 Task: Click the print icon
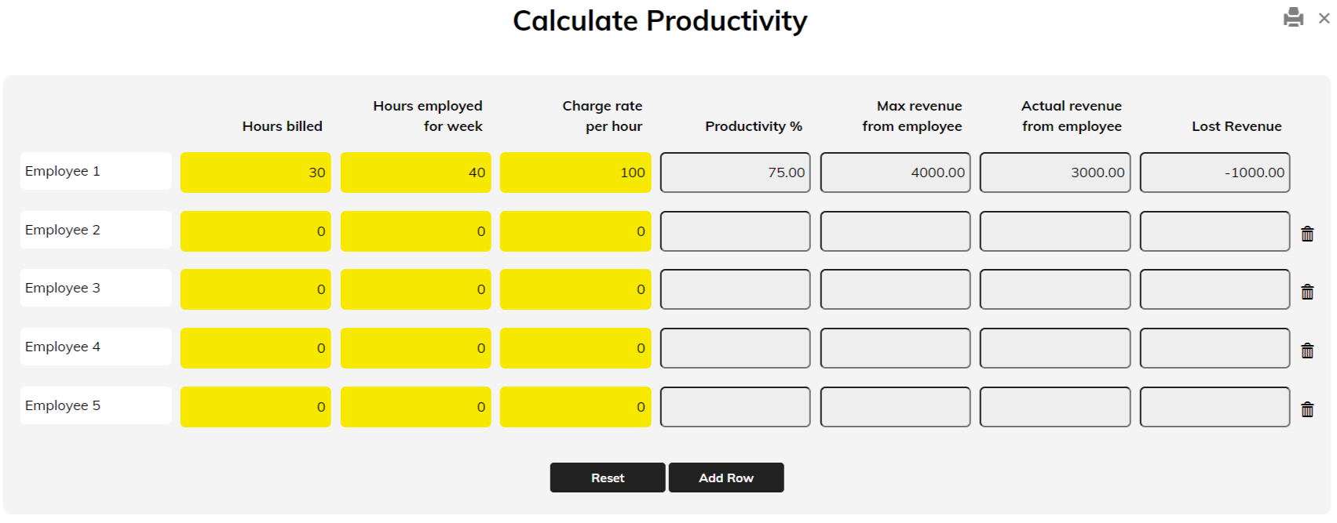(1293, 17)
